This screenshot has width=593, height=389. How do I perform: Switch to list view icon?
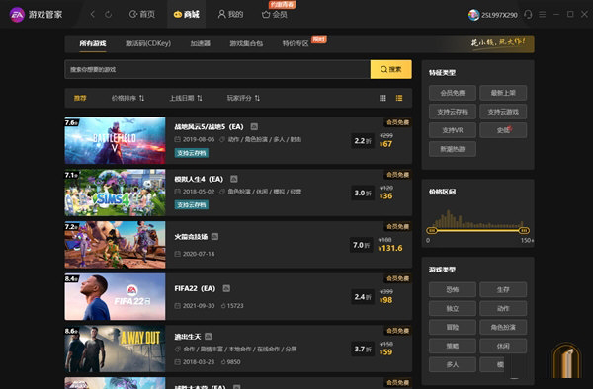399,98
